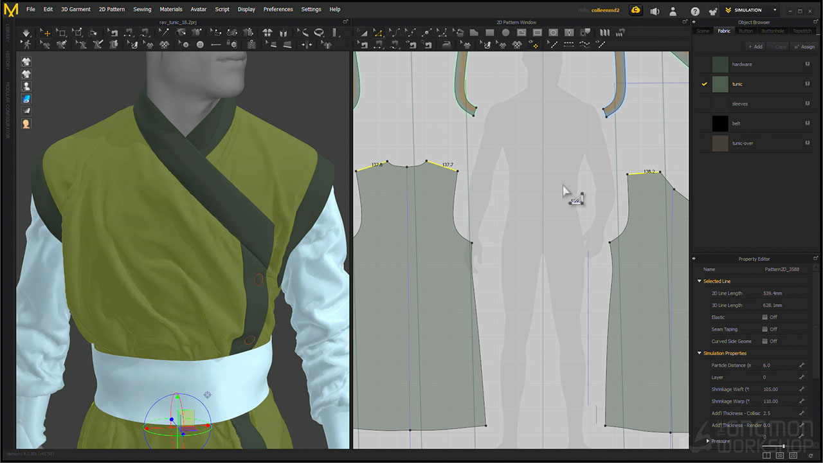
Task: Choose the Ellipse pattern tool
Action: (505, 33)
